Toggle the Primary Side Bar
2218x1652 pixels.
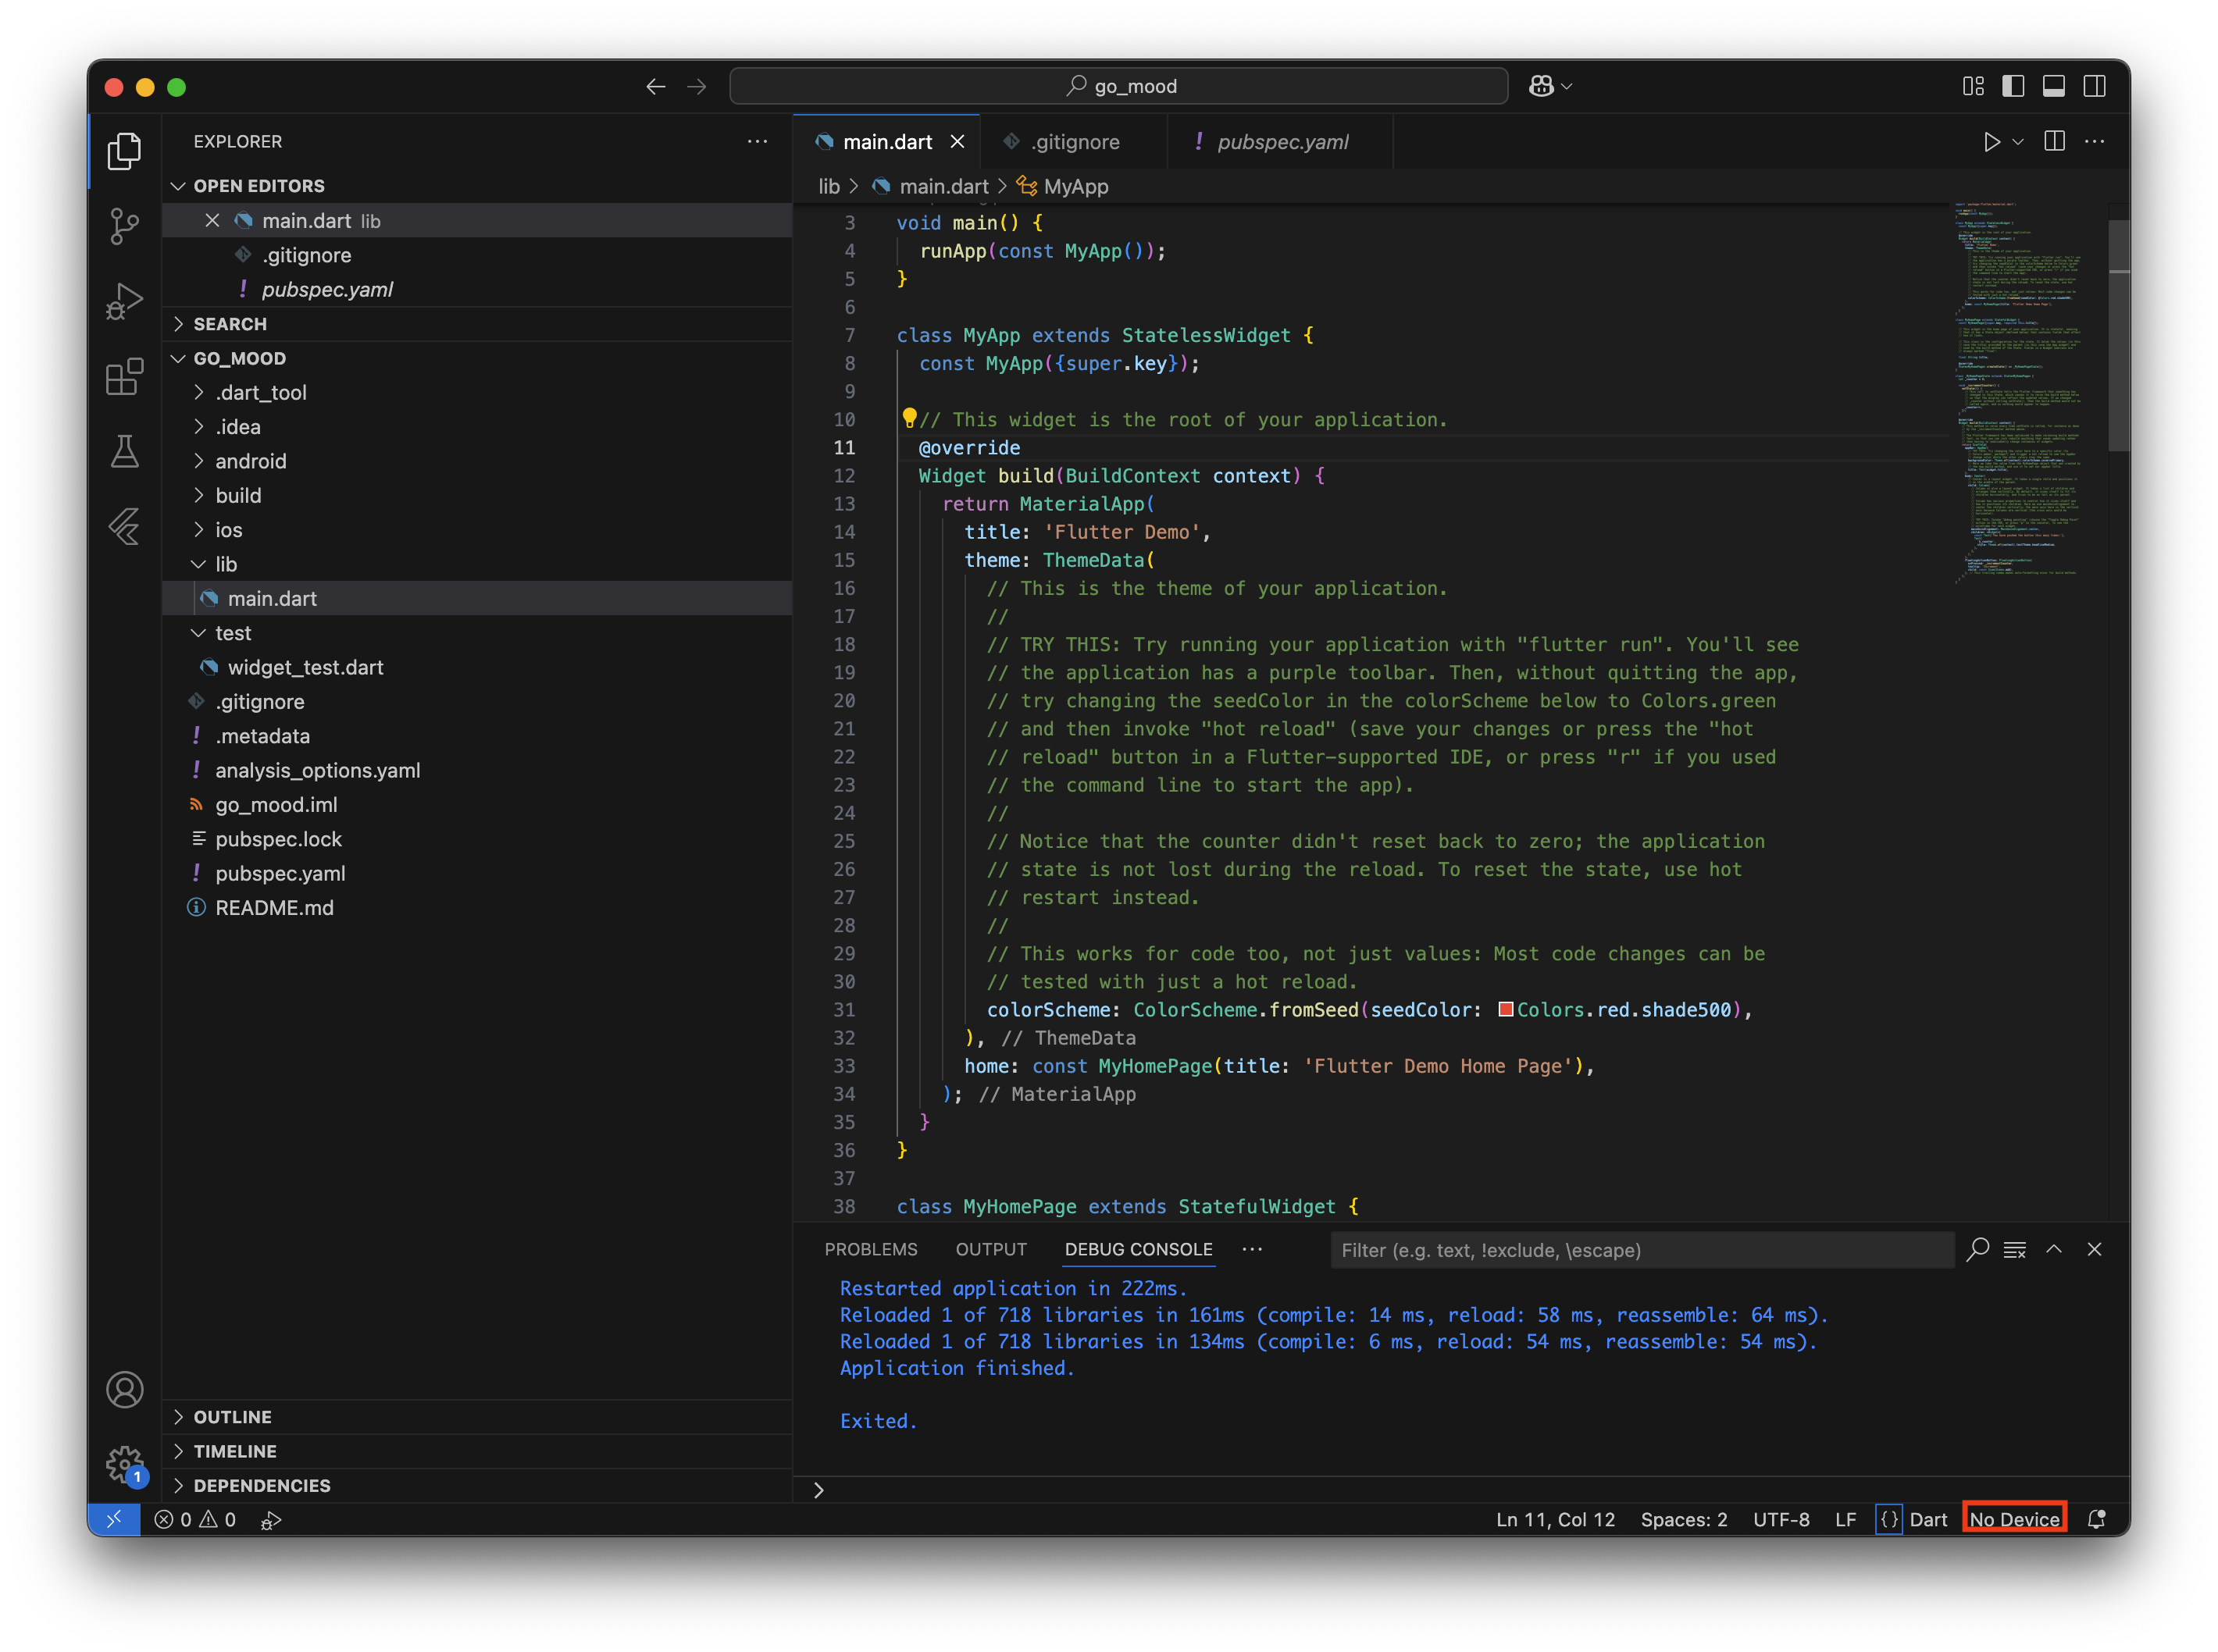click(x=2013, y=87)
